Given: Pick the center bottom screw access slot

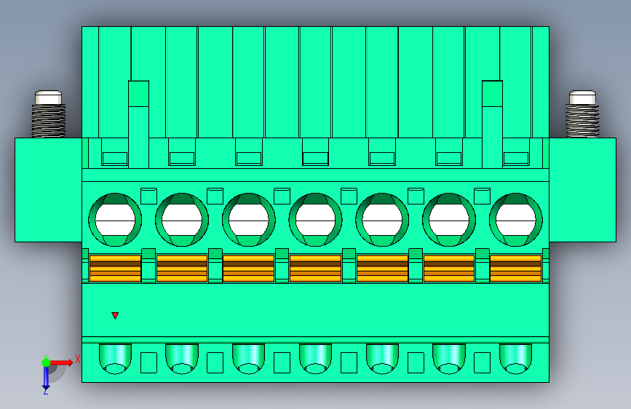Looking at the screenshot, I should click(316, 359).
